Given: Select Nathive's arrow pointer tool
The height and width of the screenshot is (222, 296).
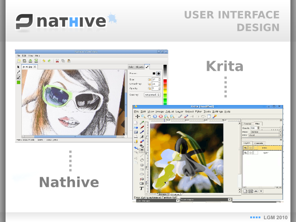Looking at the screenshot, I should (x=18, y=67).
